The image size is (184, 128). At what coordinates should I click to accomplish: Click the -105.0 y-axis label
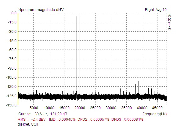pos(11,78)
